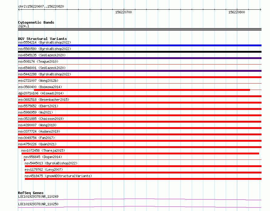
Task: Select the RefSeq Genes track title
Action: click(x=31, y=193)
